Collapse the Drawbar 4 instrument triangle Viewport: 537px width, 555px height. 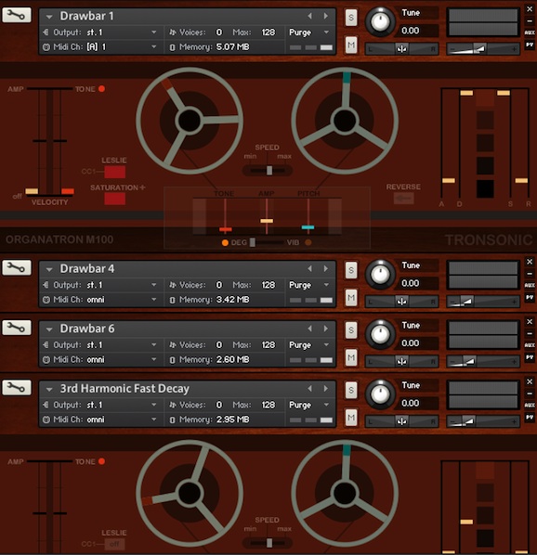pyautogui.click(x=49, y=269)
